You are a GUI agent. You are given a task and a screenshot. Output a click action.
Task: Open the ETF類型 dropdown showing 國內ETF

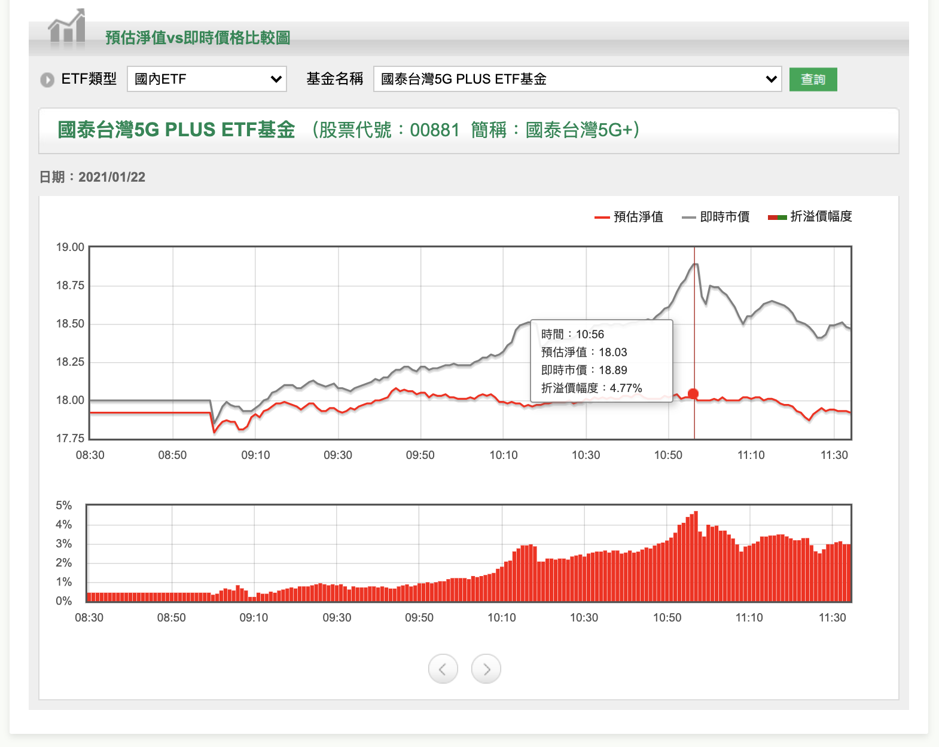207,79
